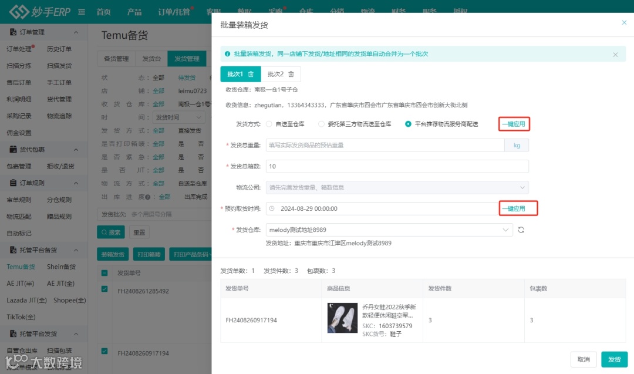Click the 打印产品条码 button
The image size is (634, 374).
pos(190,254)
